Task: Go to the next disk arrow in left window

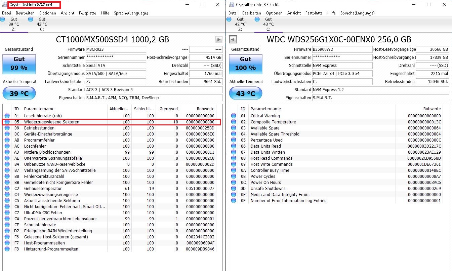Action: click(x=219, y=40)
